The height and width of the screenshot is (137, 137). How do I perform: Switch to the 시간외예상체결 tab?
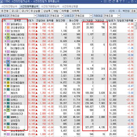click(x=70, y=6)
